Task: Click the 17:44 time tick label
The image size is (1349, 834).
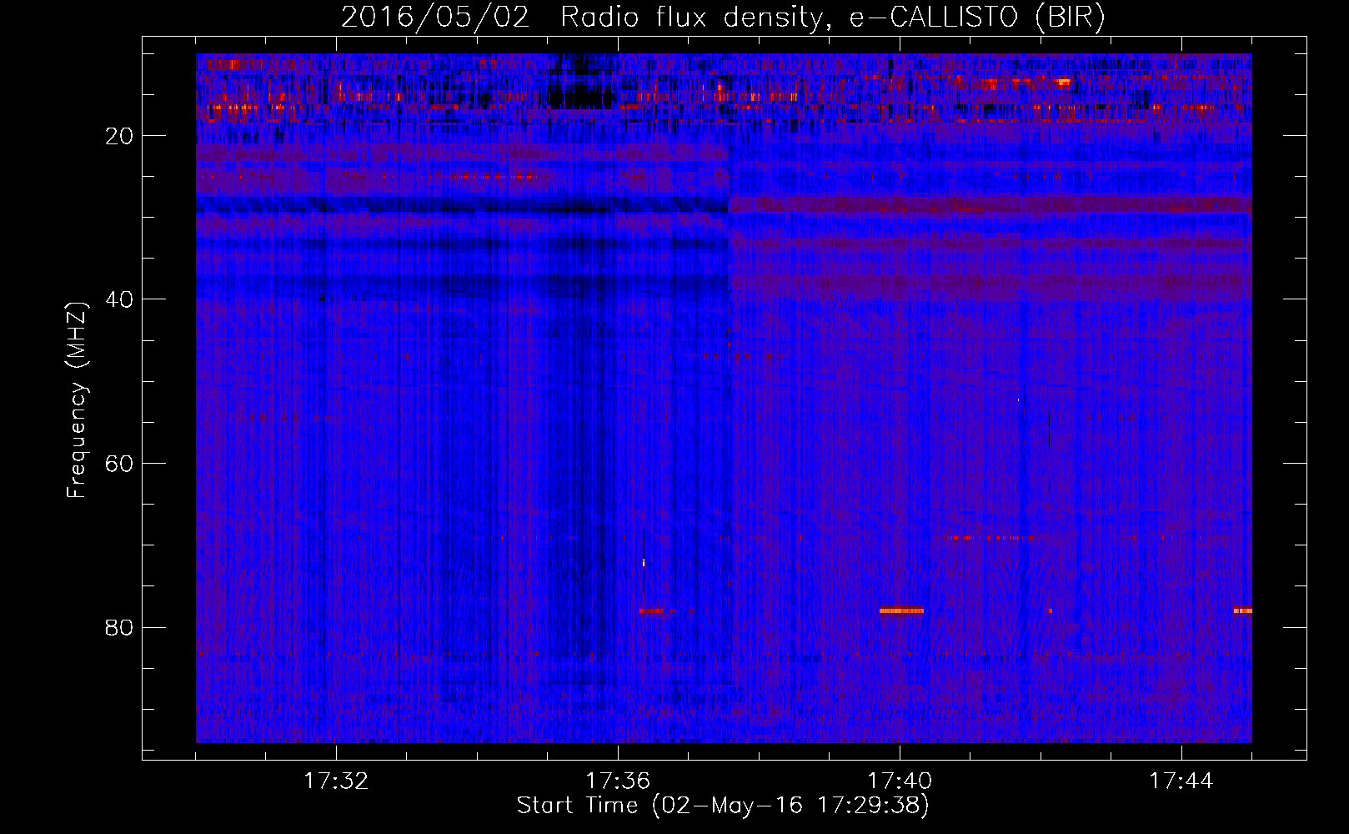Action: pyautogui.click(x=1181, y=781)
